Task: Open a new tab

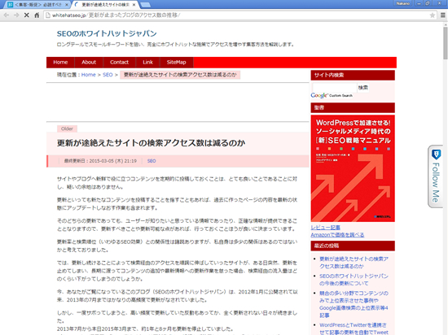Action: [146, 5]
